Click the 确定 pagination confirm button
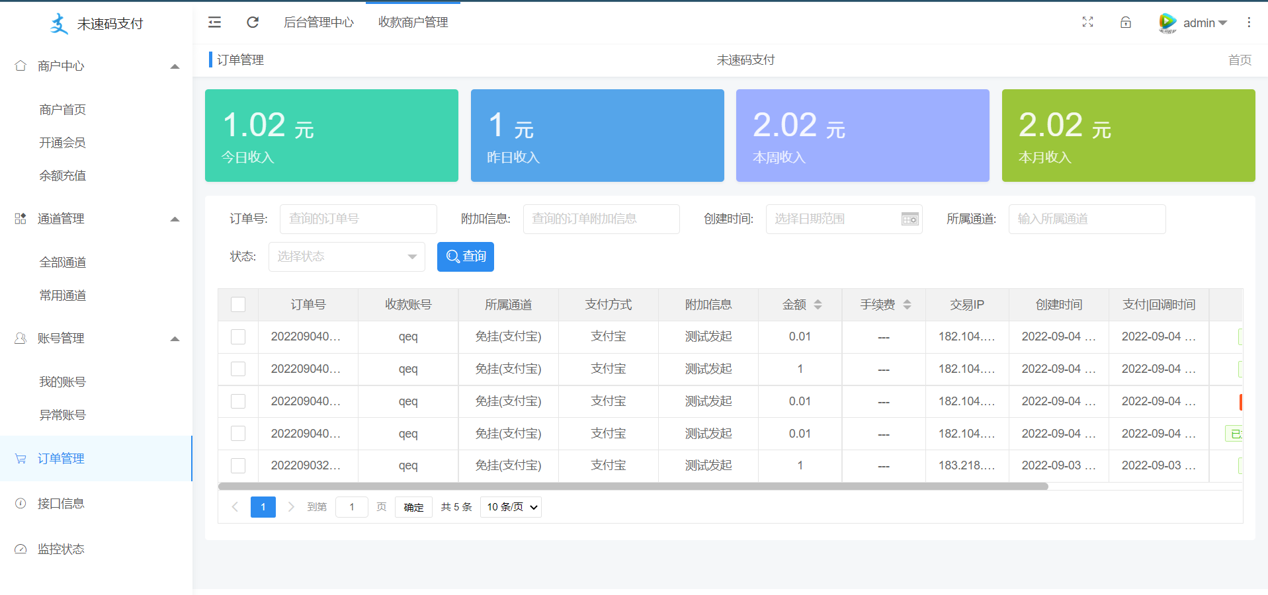The height and width of the screenshot is (595, 1268). [x=413, y=507]
